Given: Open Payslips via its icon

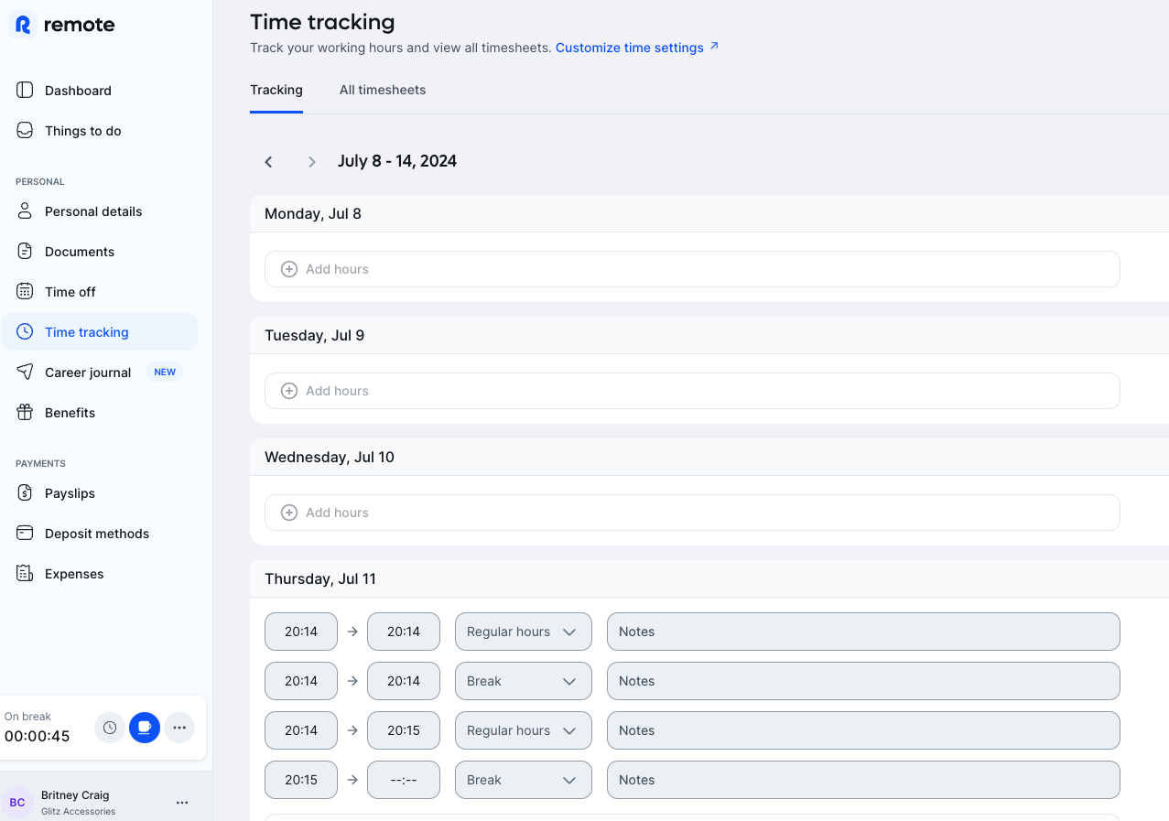Looking at the screenshot, I should tap(25, 492).
